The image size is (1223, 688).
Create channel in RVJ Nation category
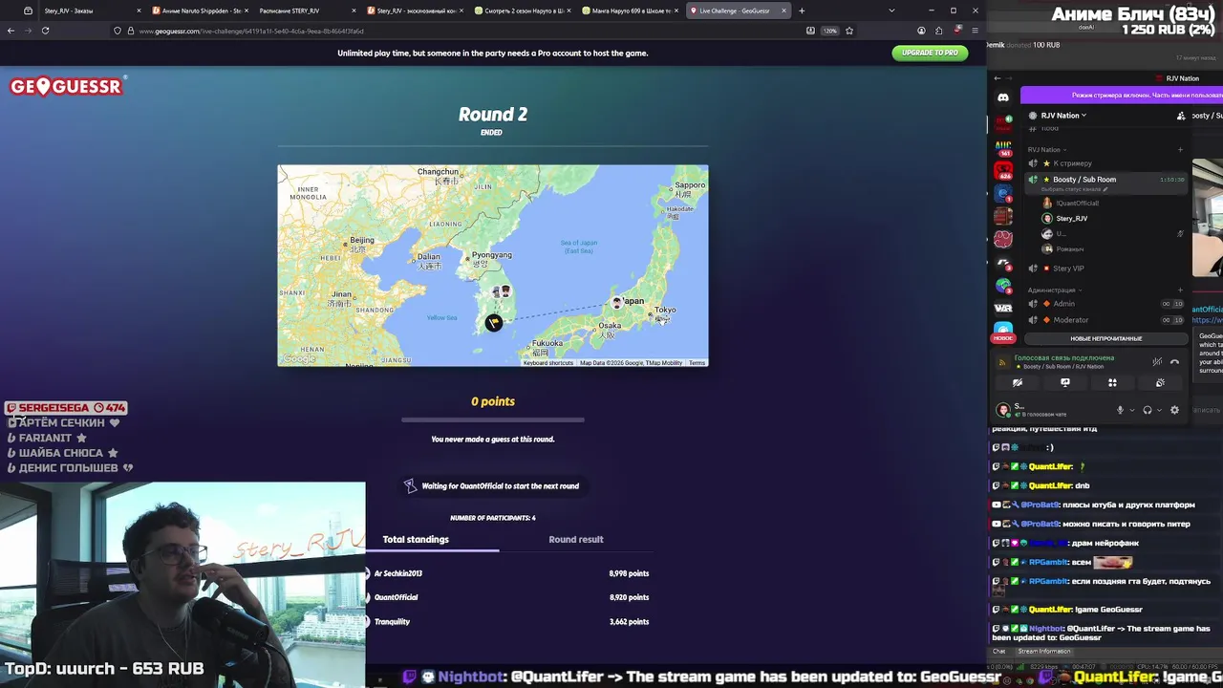(x=1180, y=149)
